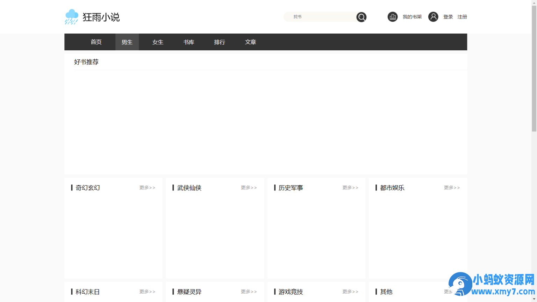The height and width of the screenshot is (302, 537).
Task: Expand 更多>> for 奇幻玄幻
Action: click(147, 188)
